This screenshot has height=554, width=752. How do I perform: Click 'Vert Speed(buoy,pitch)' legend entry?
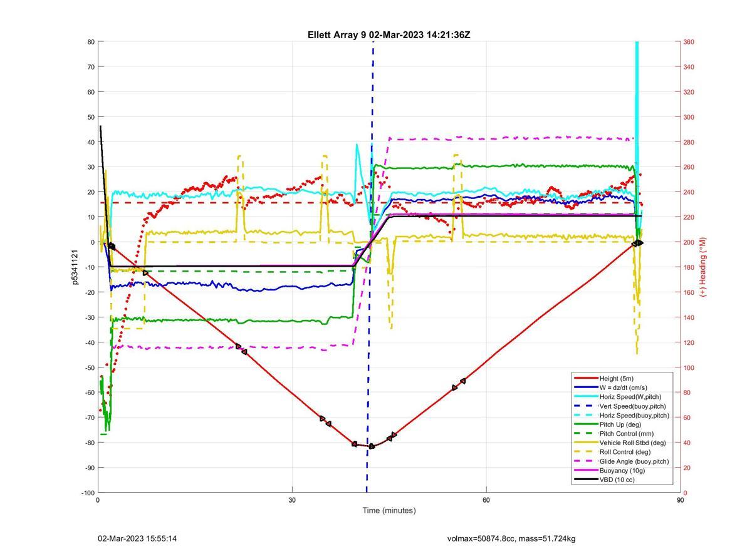point(633,406)
